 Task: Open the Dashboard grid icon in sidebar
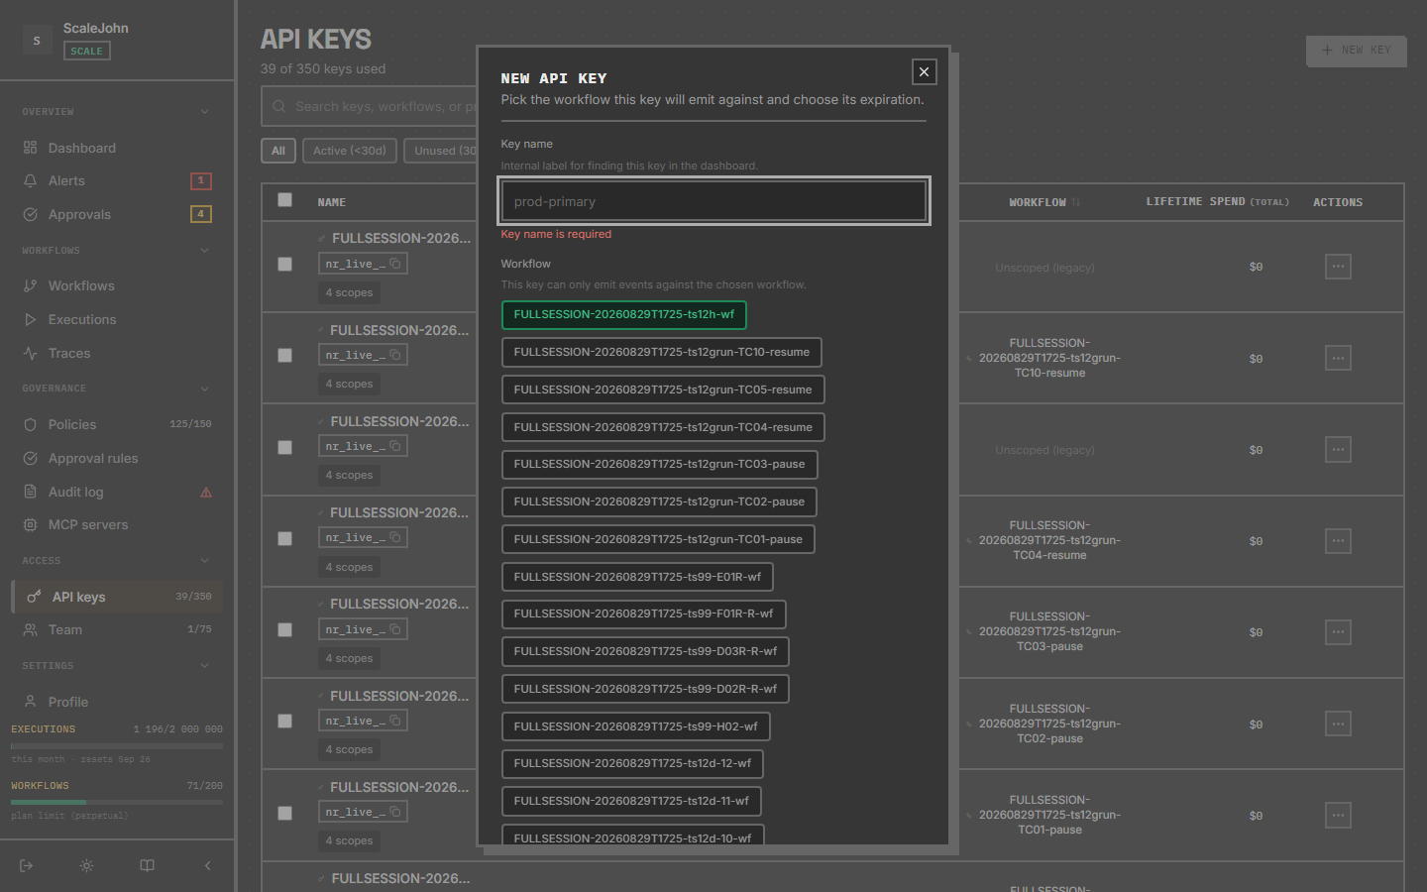pos(30,148)
